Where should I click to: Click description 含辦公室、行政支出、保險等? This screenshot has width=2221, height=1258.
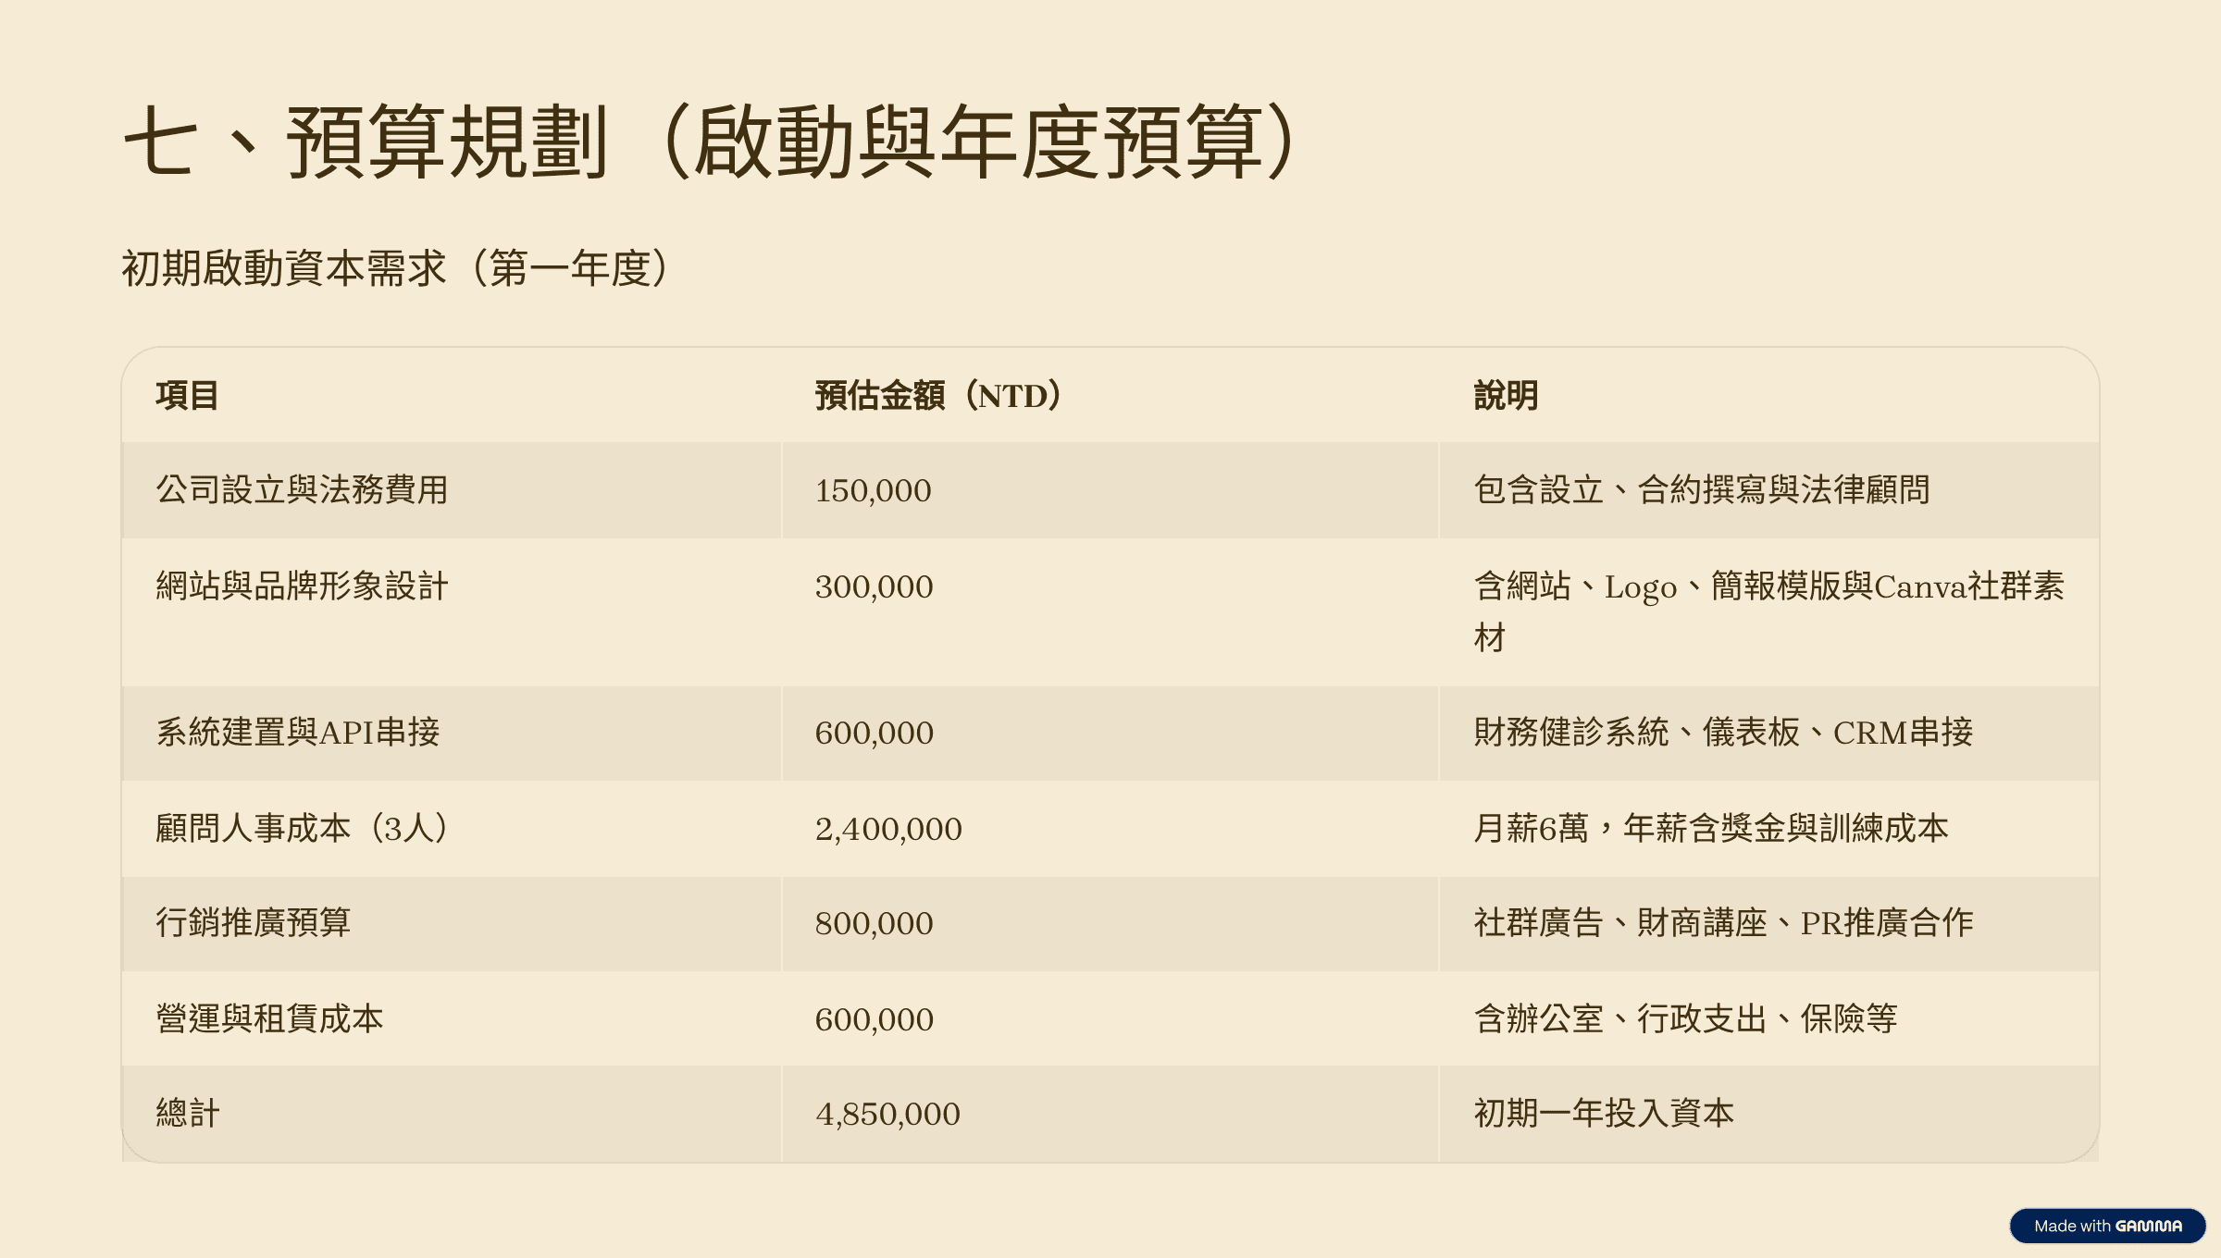(x=1685, y=1018)
